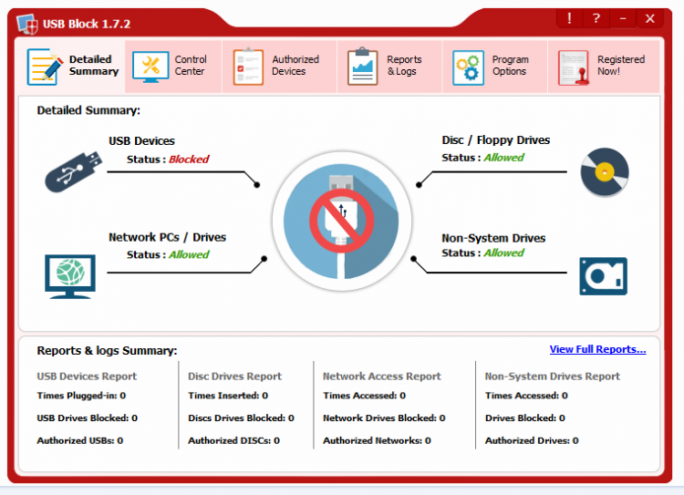This screenshot has width=684, height=495.
Task: Open help with the question mark button
Action: pyautogui.click(x=596, y=19)
